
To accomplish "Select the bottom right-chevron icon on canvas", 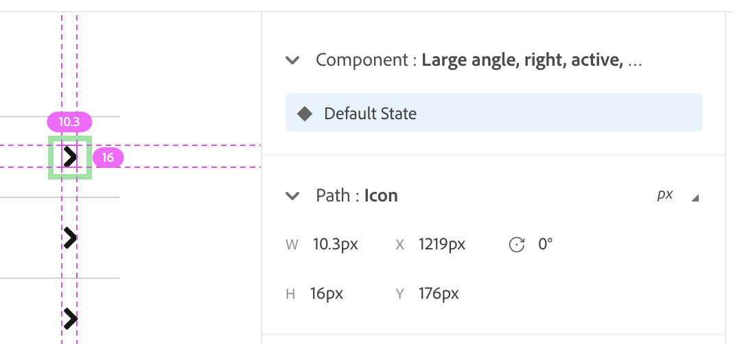I will (70, 318).
